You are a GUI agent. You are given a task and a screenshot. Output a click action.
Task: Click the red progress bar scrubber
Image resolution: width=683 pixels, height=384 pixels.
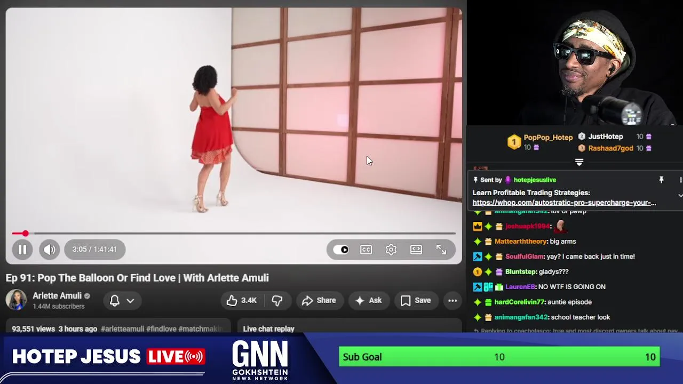(x=25, y=233)
